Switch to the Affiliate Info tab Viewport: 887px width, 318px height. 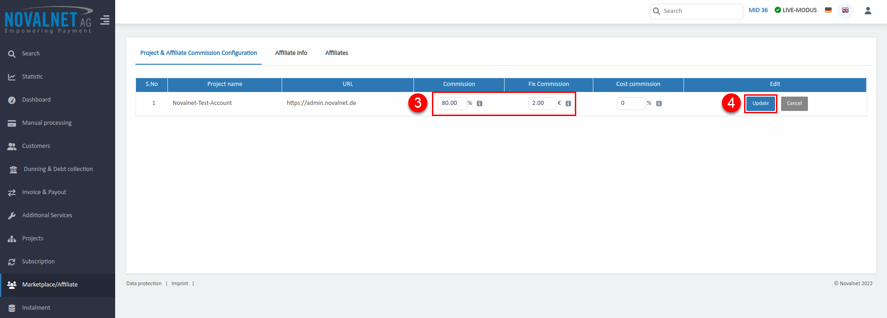click(x=291, y=53)
